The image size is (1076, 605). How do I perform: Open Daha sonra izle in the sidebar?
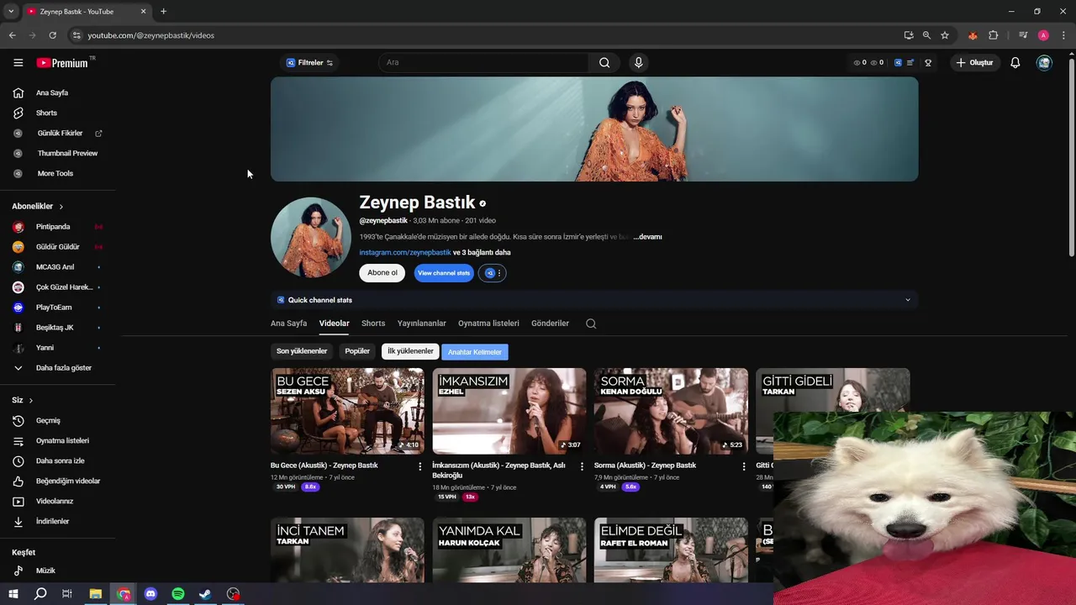click(60, 460)
